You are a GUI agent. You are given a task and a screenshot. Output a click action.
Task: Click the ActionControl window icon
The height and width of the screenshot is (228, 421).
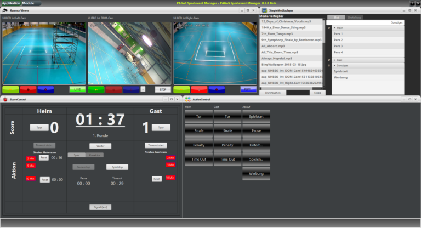coord(187,99)
